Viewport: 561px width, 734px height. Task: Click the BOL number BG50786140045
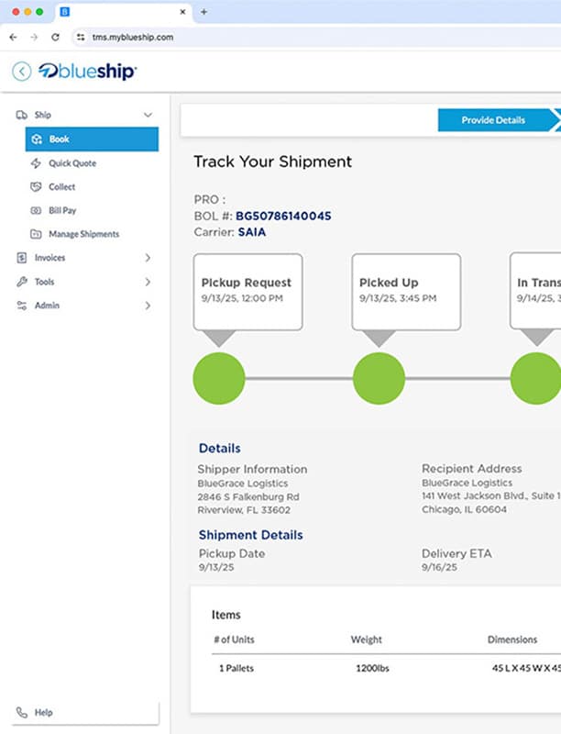(x=283, y=216)
